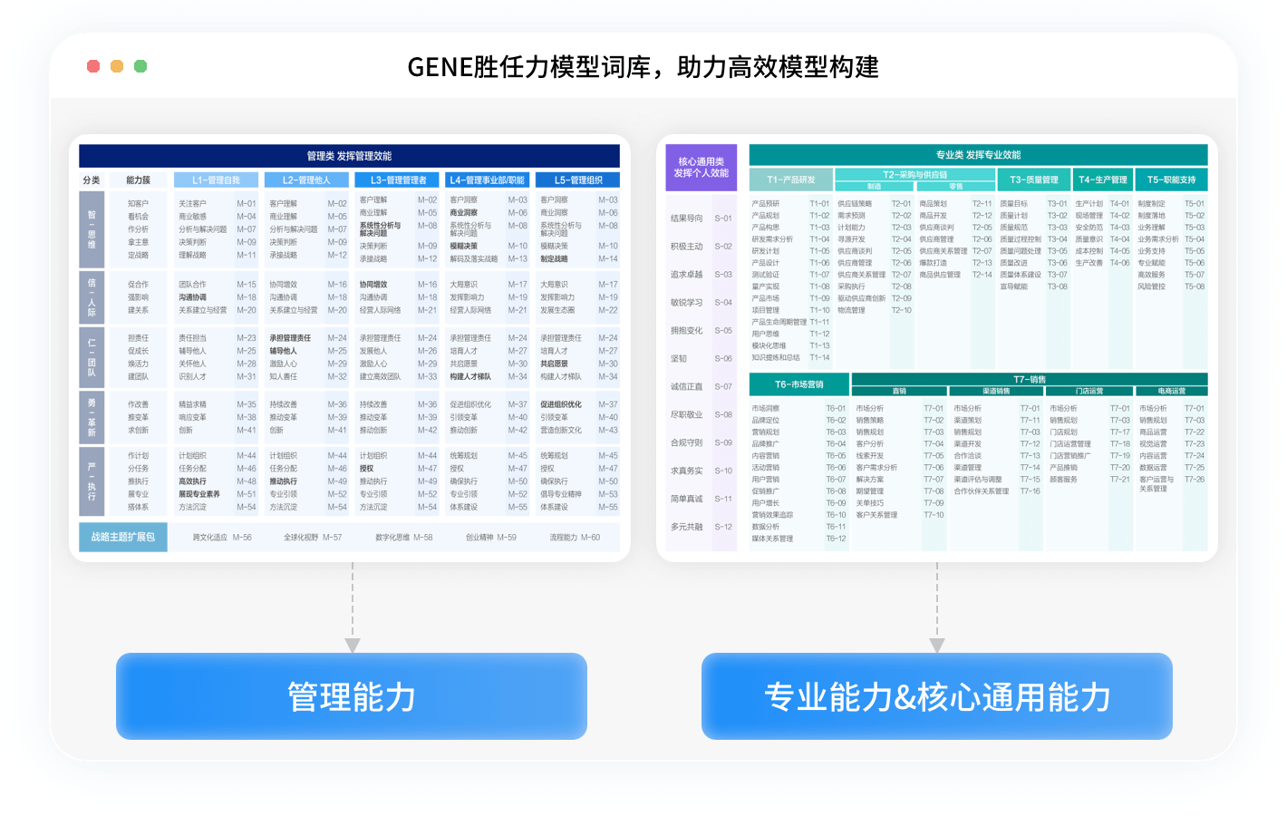1287x816 pixels.
Task: Select the L3-管理管理者 column header
Action: click(398, 180)
